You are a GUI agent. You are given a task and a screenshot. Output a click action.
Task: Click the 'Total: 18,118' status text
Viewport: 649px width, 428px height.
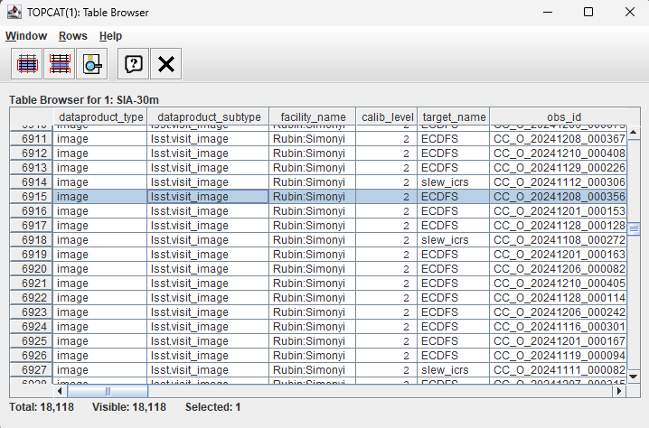(x=42, y=407)
